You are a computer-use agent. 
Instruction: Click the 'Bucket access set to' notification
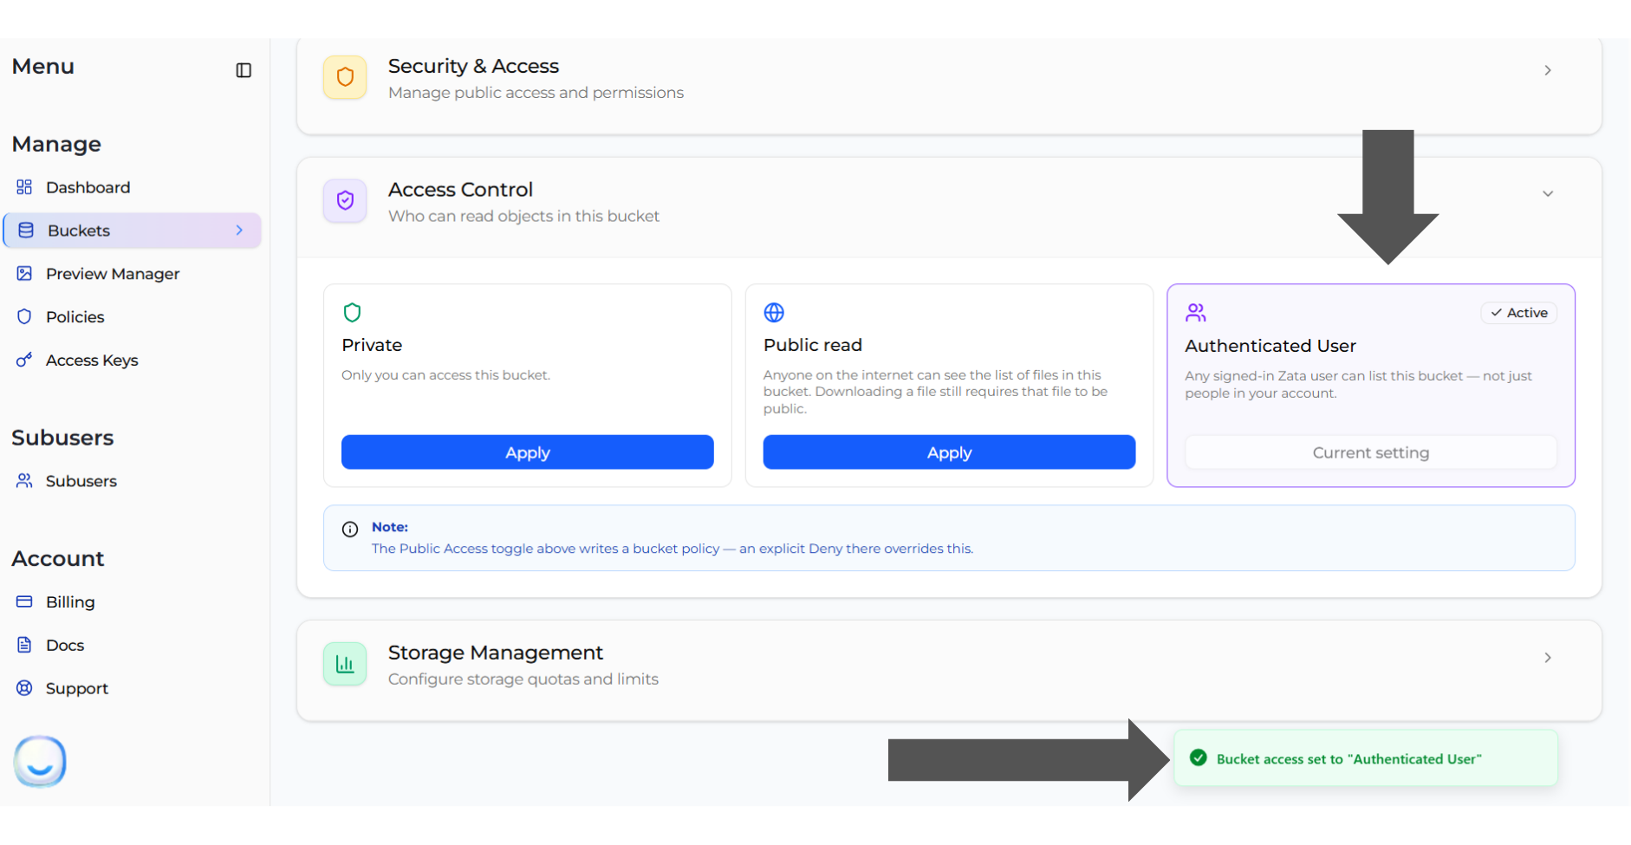pyautogui.click(x=1366, y=758)
